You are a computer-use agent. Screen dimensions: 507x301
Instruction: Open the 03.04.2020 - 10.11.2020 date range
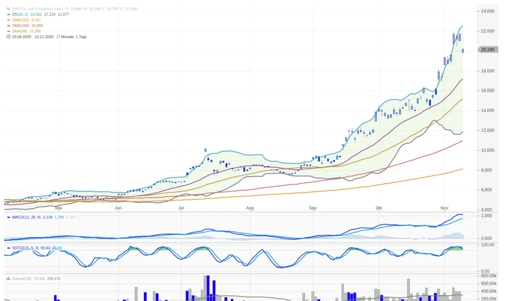coord(32,37)
